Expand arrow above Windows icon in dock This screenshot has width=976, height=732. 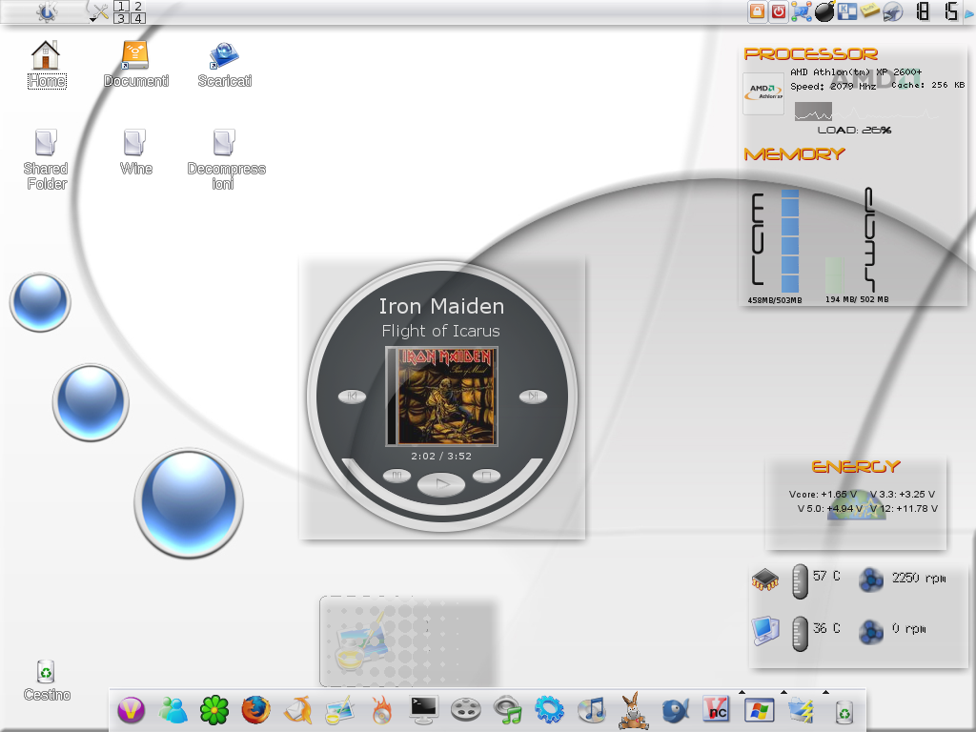point(742,692)
